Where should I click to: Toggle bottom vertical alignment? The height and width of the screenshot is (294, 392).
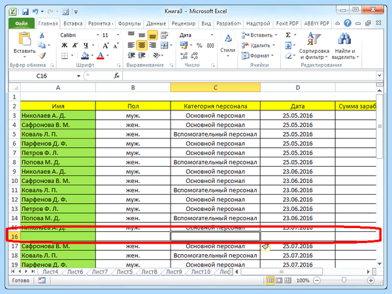(x=152, y=35)
